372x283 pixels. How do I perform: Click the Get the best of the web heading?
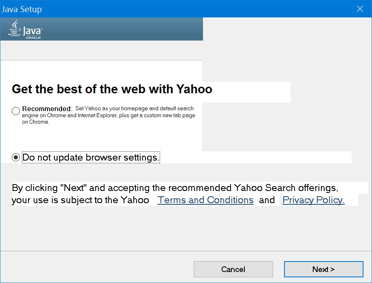click(112, 89)
